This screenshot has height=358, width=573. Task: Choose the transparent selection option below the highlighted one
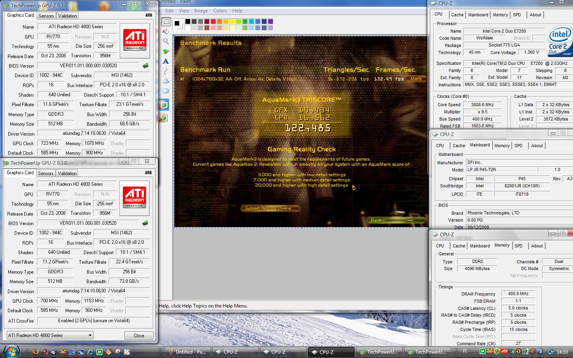164,118
